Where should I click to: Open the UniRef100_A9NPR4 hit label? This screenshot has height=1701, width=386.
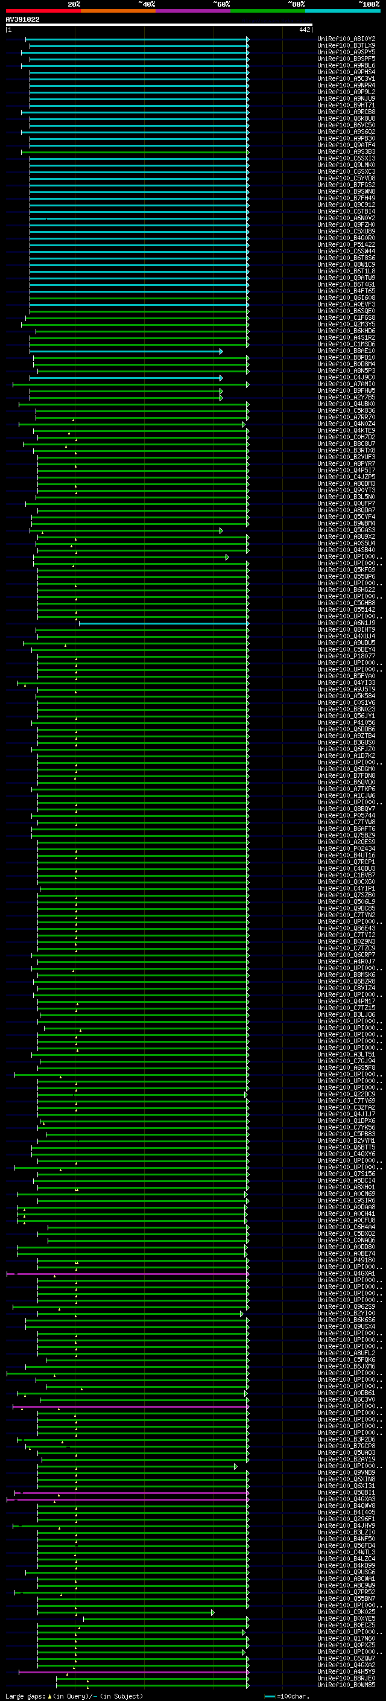[346, 85]
